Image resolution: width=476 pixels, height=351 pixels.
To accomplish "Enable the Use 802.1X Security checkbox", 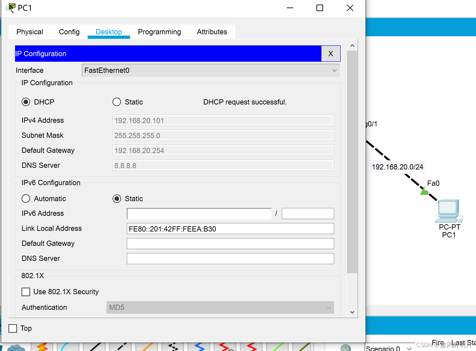I will [26, 292].
